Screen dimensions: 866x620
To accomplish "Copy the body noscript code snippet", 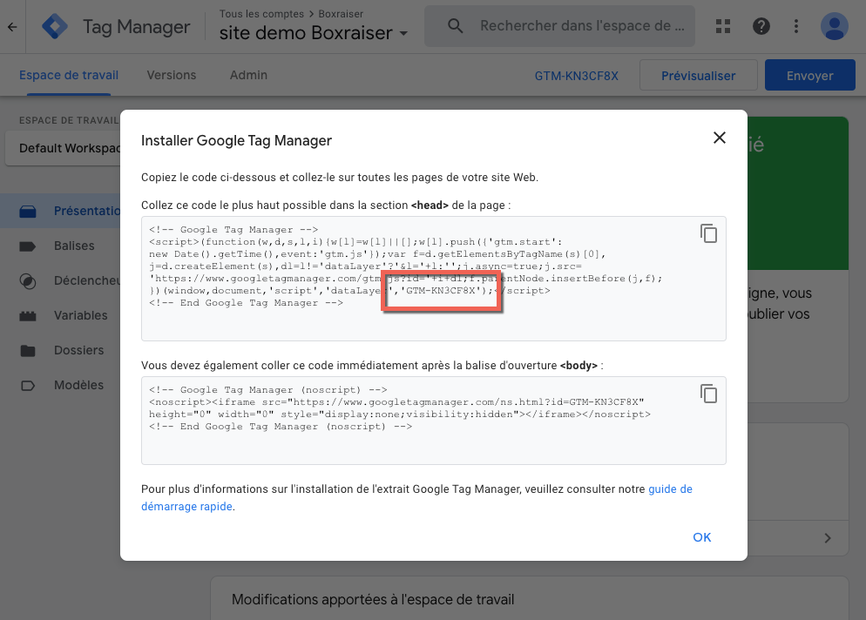I will 708,394.
